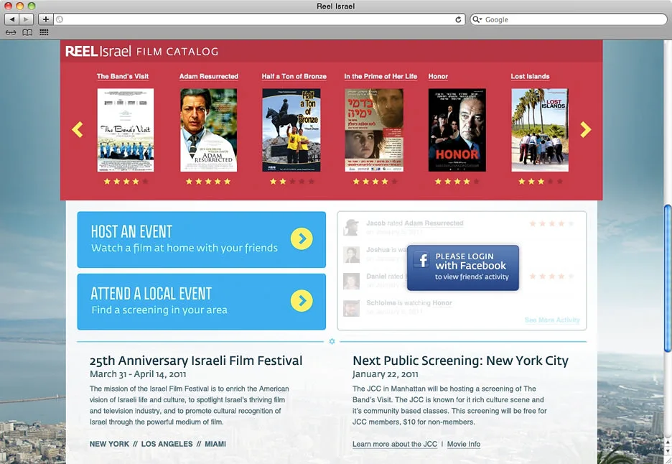This screenshot has height=464, width=672.
Task: Click the scrollbar up arrow
Action: [x=668, y=442]
